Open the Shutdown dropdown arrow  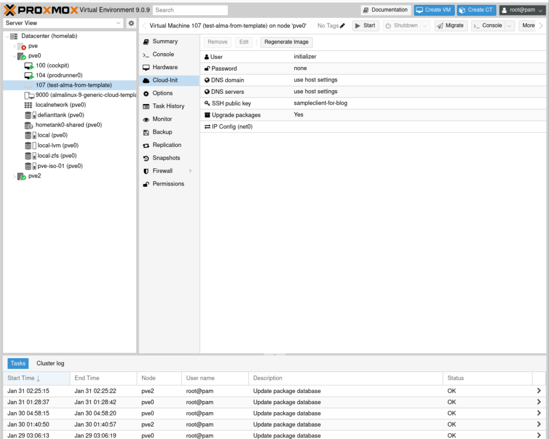point(425,26)
